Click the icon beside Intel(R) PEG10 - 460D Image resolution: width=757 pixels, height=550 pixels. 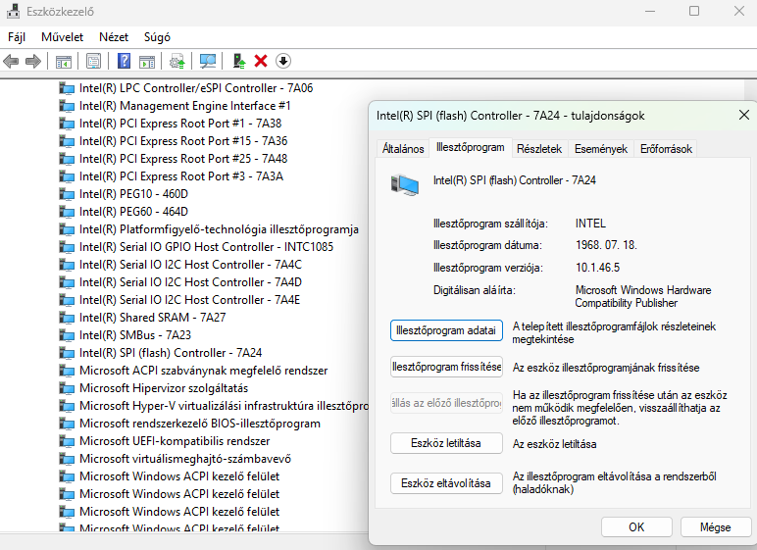pos(67,194)
